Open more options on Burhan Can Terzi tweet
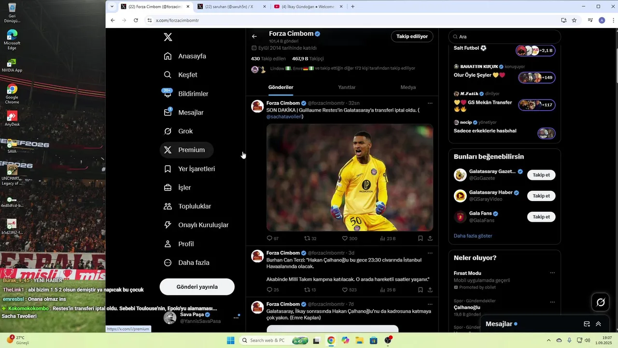The image size is (618, 348). [x=430, y=253]
